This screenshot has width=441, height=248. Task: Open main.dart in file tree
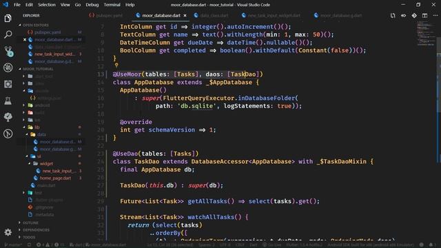click(x=46, y=185)
